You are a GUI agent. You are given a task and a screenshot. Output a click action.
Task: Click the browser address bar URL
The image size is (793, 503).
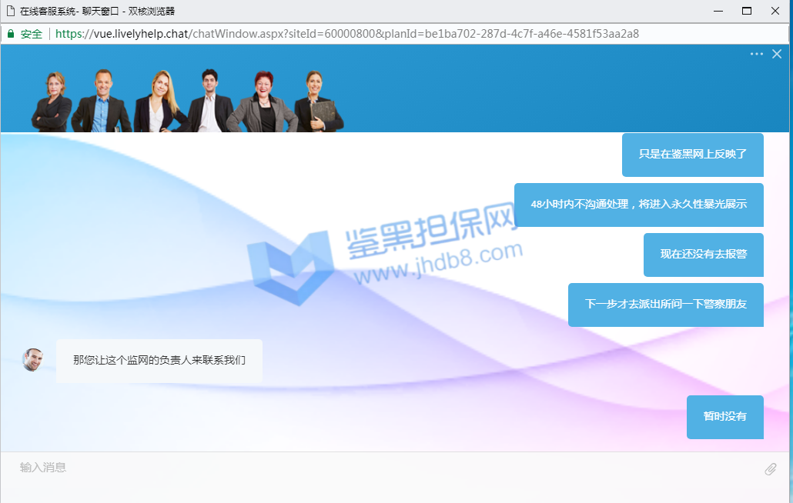click(346, 34)
